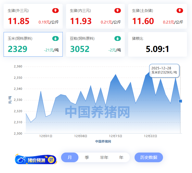Click the 12月15日 x-axis date label
The height and width of the screenshot is (173, 192).
click(116, 136)
